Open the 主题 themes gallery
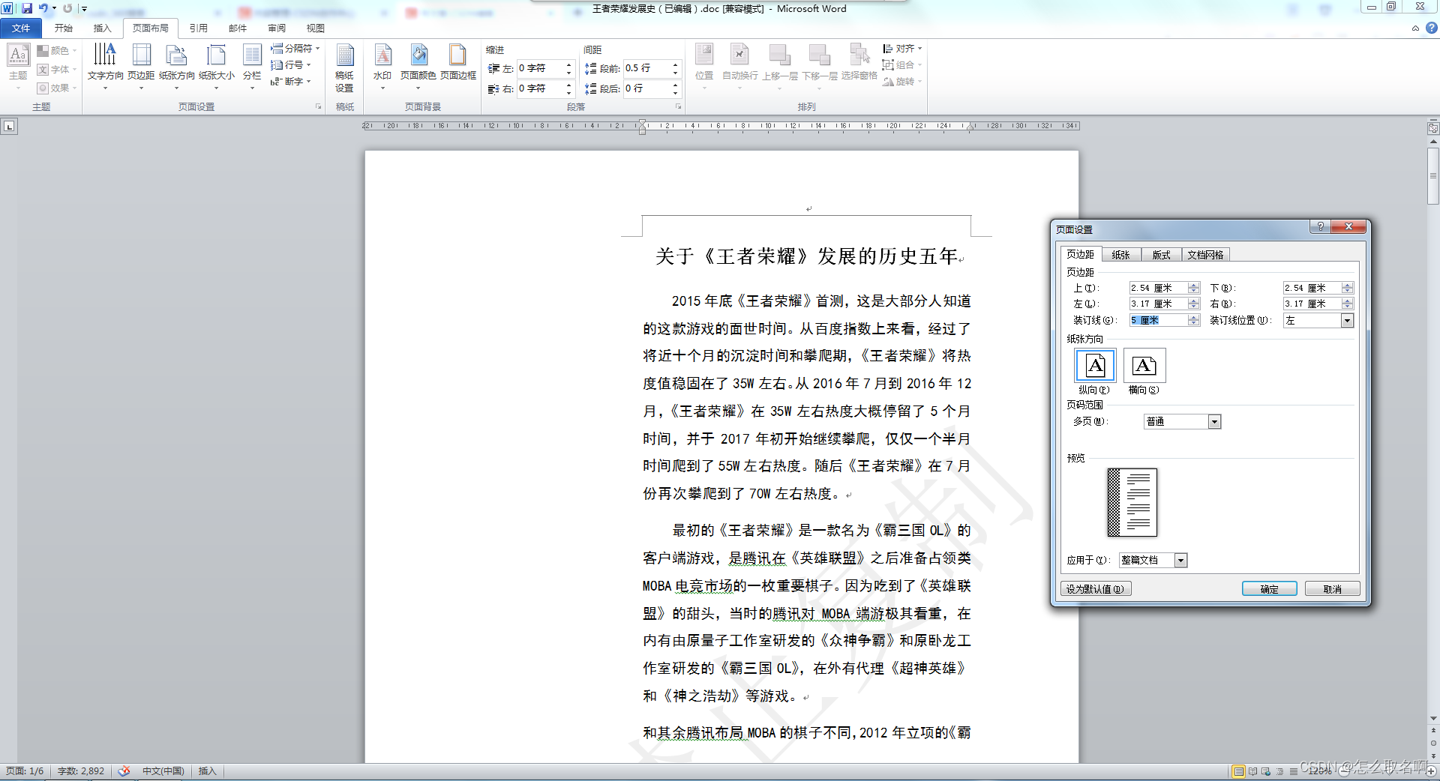 pos(18,67)
